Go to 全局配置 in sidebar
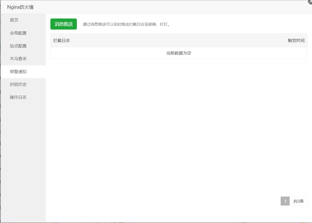Screen dimensions: 312x223 coord(23,33)
